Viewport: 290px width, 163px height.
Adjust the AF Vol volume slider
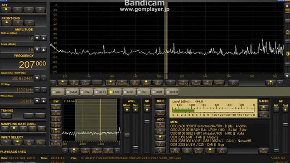point(285,125)
